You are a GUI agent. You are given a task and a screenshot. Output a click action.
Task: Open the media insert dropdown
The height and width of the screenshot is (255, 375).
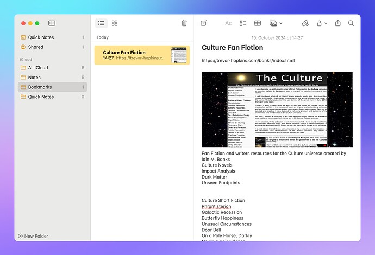(x=276, y=23)
